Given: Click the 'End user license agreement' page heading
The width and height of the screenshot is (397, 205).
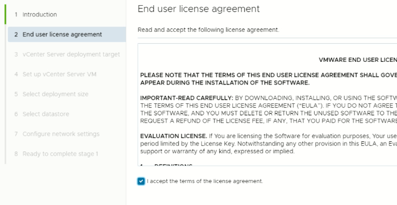Looking at the screenshot, I should point(199,9).
